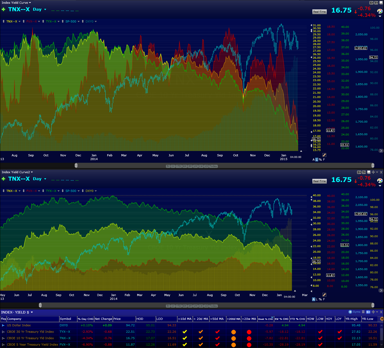Screen dimensions: 384x348
Task: Click the right-arrow scroll icon on top chart
Action: 381,151
